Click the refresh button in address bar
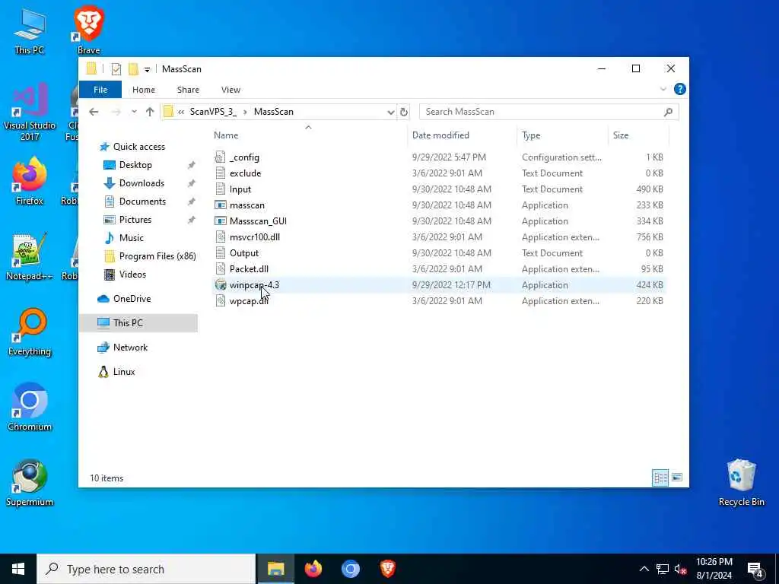This screenshot has height=584, width=779. 404,113
